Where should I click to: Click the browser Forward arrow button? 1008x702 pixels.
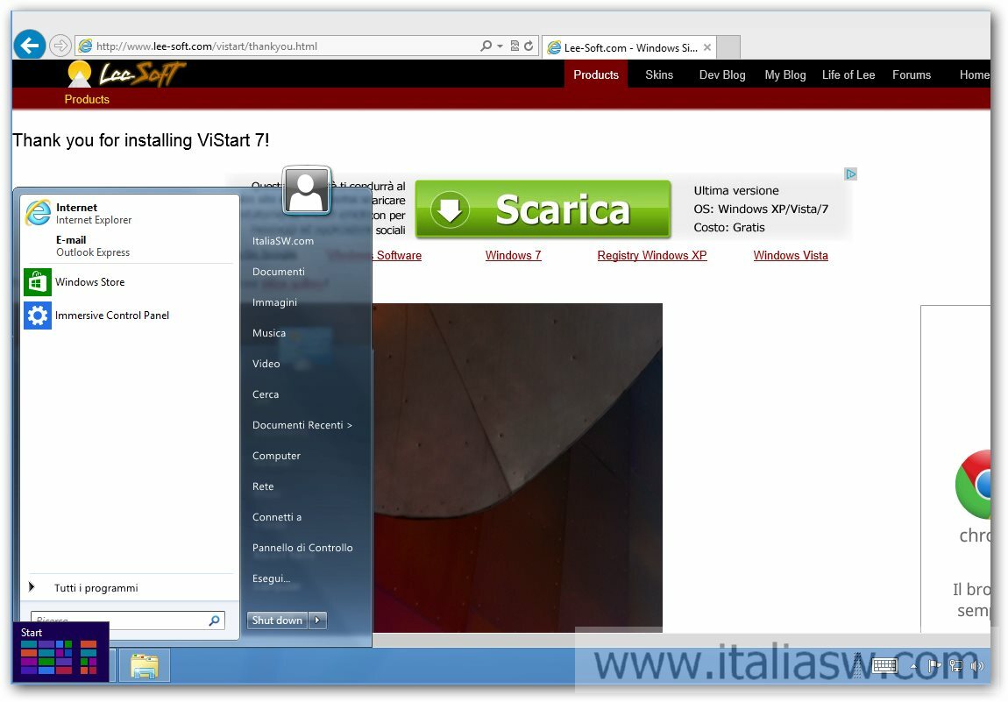coord(60,46)
